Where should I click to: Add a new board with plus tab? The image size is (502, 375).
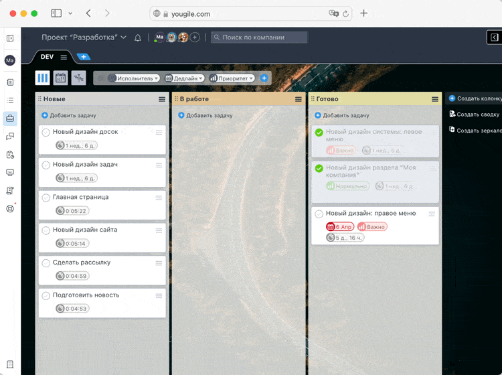pos(84,57)
